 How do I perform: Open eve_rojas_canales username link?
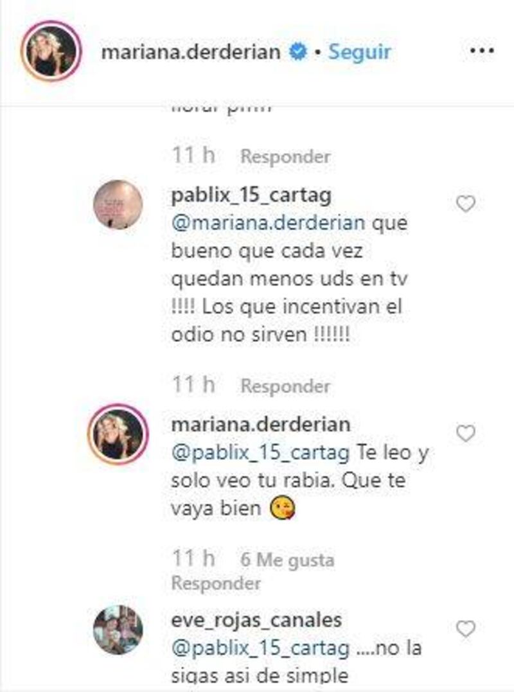pos(256,620)
